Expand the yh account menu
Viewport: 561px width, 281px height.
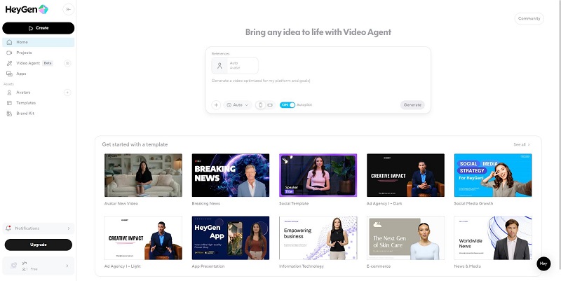pyautogui.click(x=39, y=266)
